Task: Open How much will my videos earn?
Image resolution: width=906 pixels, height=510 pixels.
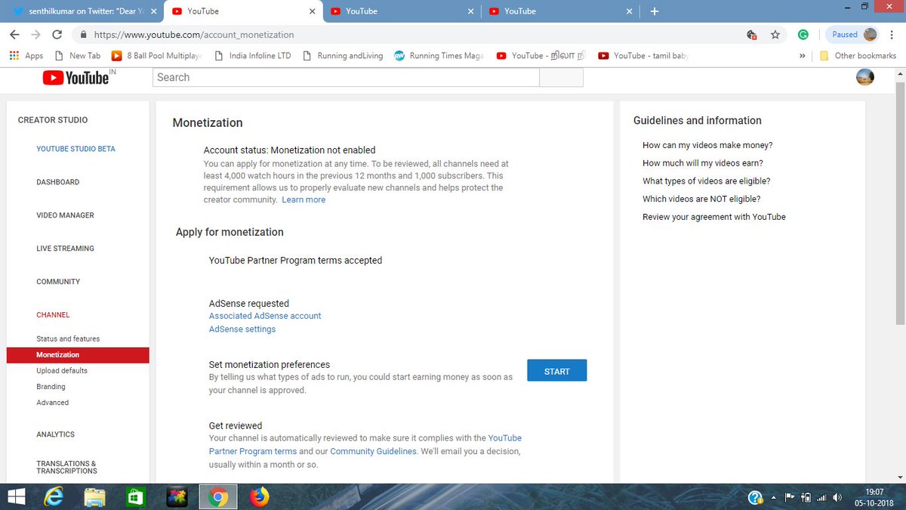Action: click(x=703, y=163)
